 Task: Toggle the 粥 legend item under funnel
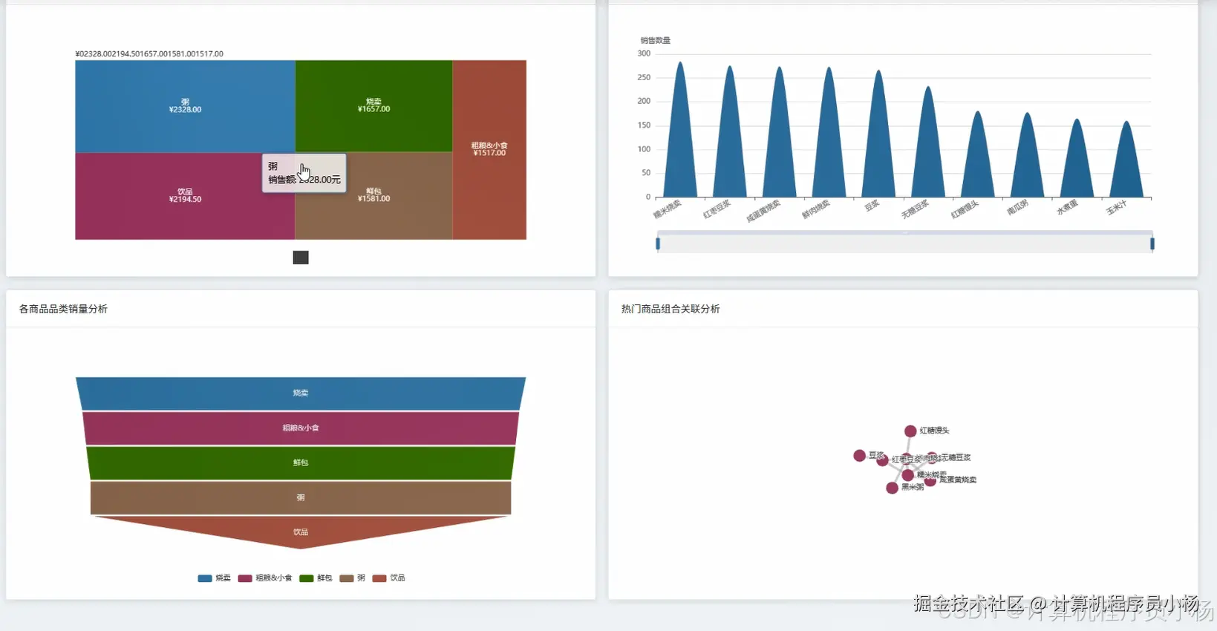click(x=352, y=578)
